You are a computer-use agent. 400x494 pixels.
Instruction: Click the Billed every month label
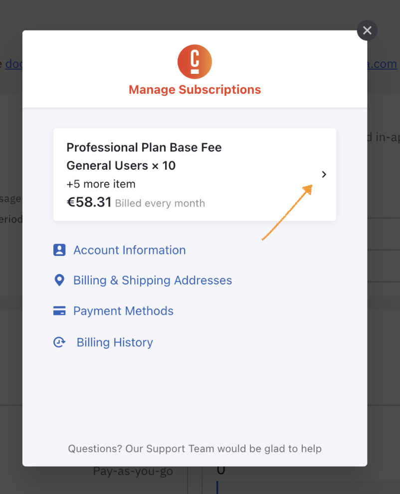(160, 203)
